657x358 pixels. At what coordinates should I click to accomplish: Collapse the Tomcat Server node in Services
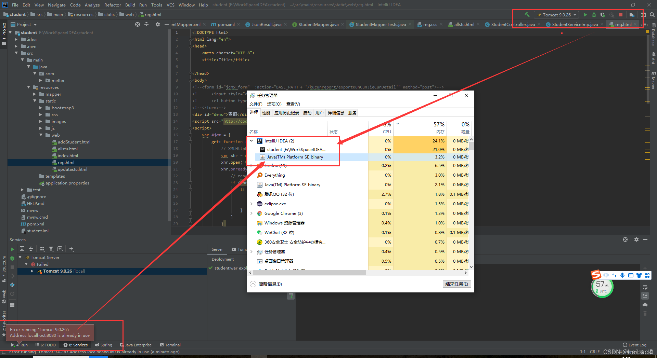pyautogui.click(x=20, y=257)
